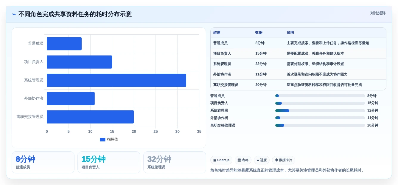Click the 系统管理员 chart axis label
The image size is (398, 185).
click(34, 80)
